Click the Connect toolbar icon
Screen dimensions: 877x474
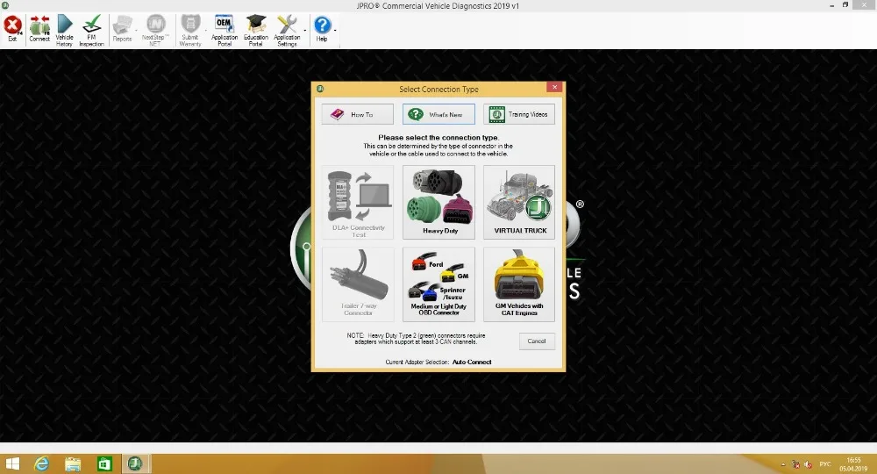pyautogui.click(x=39, y=29)
